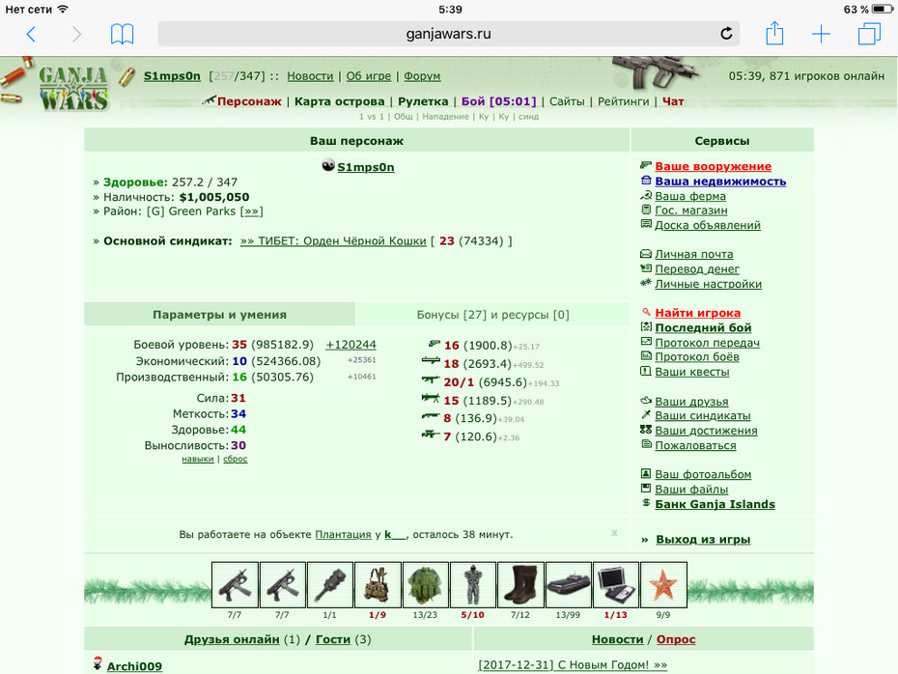Open the Ganja Wars logo
The height and width of the screenshot is (674, 898).
click(73, 88)
